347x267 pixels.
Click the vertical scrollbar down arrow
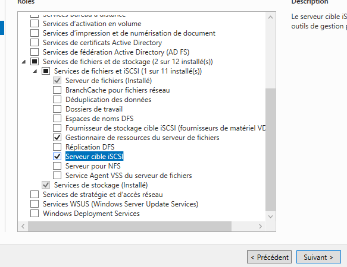270,217
